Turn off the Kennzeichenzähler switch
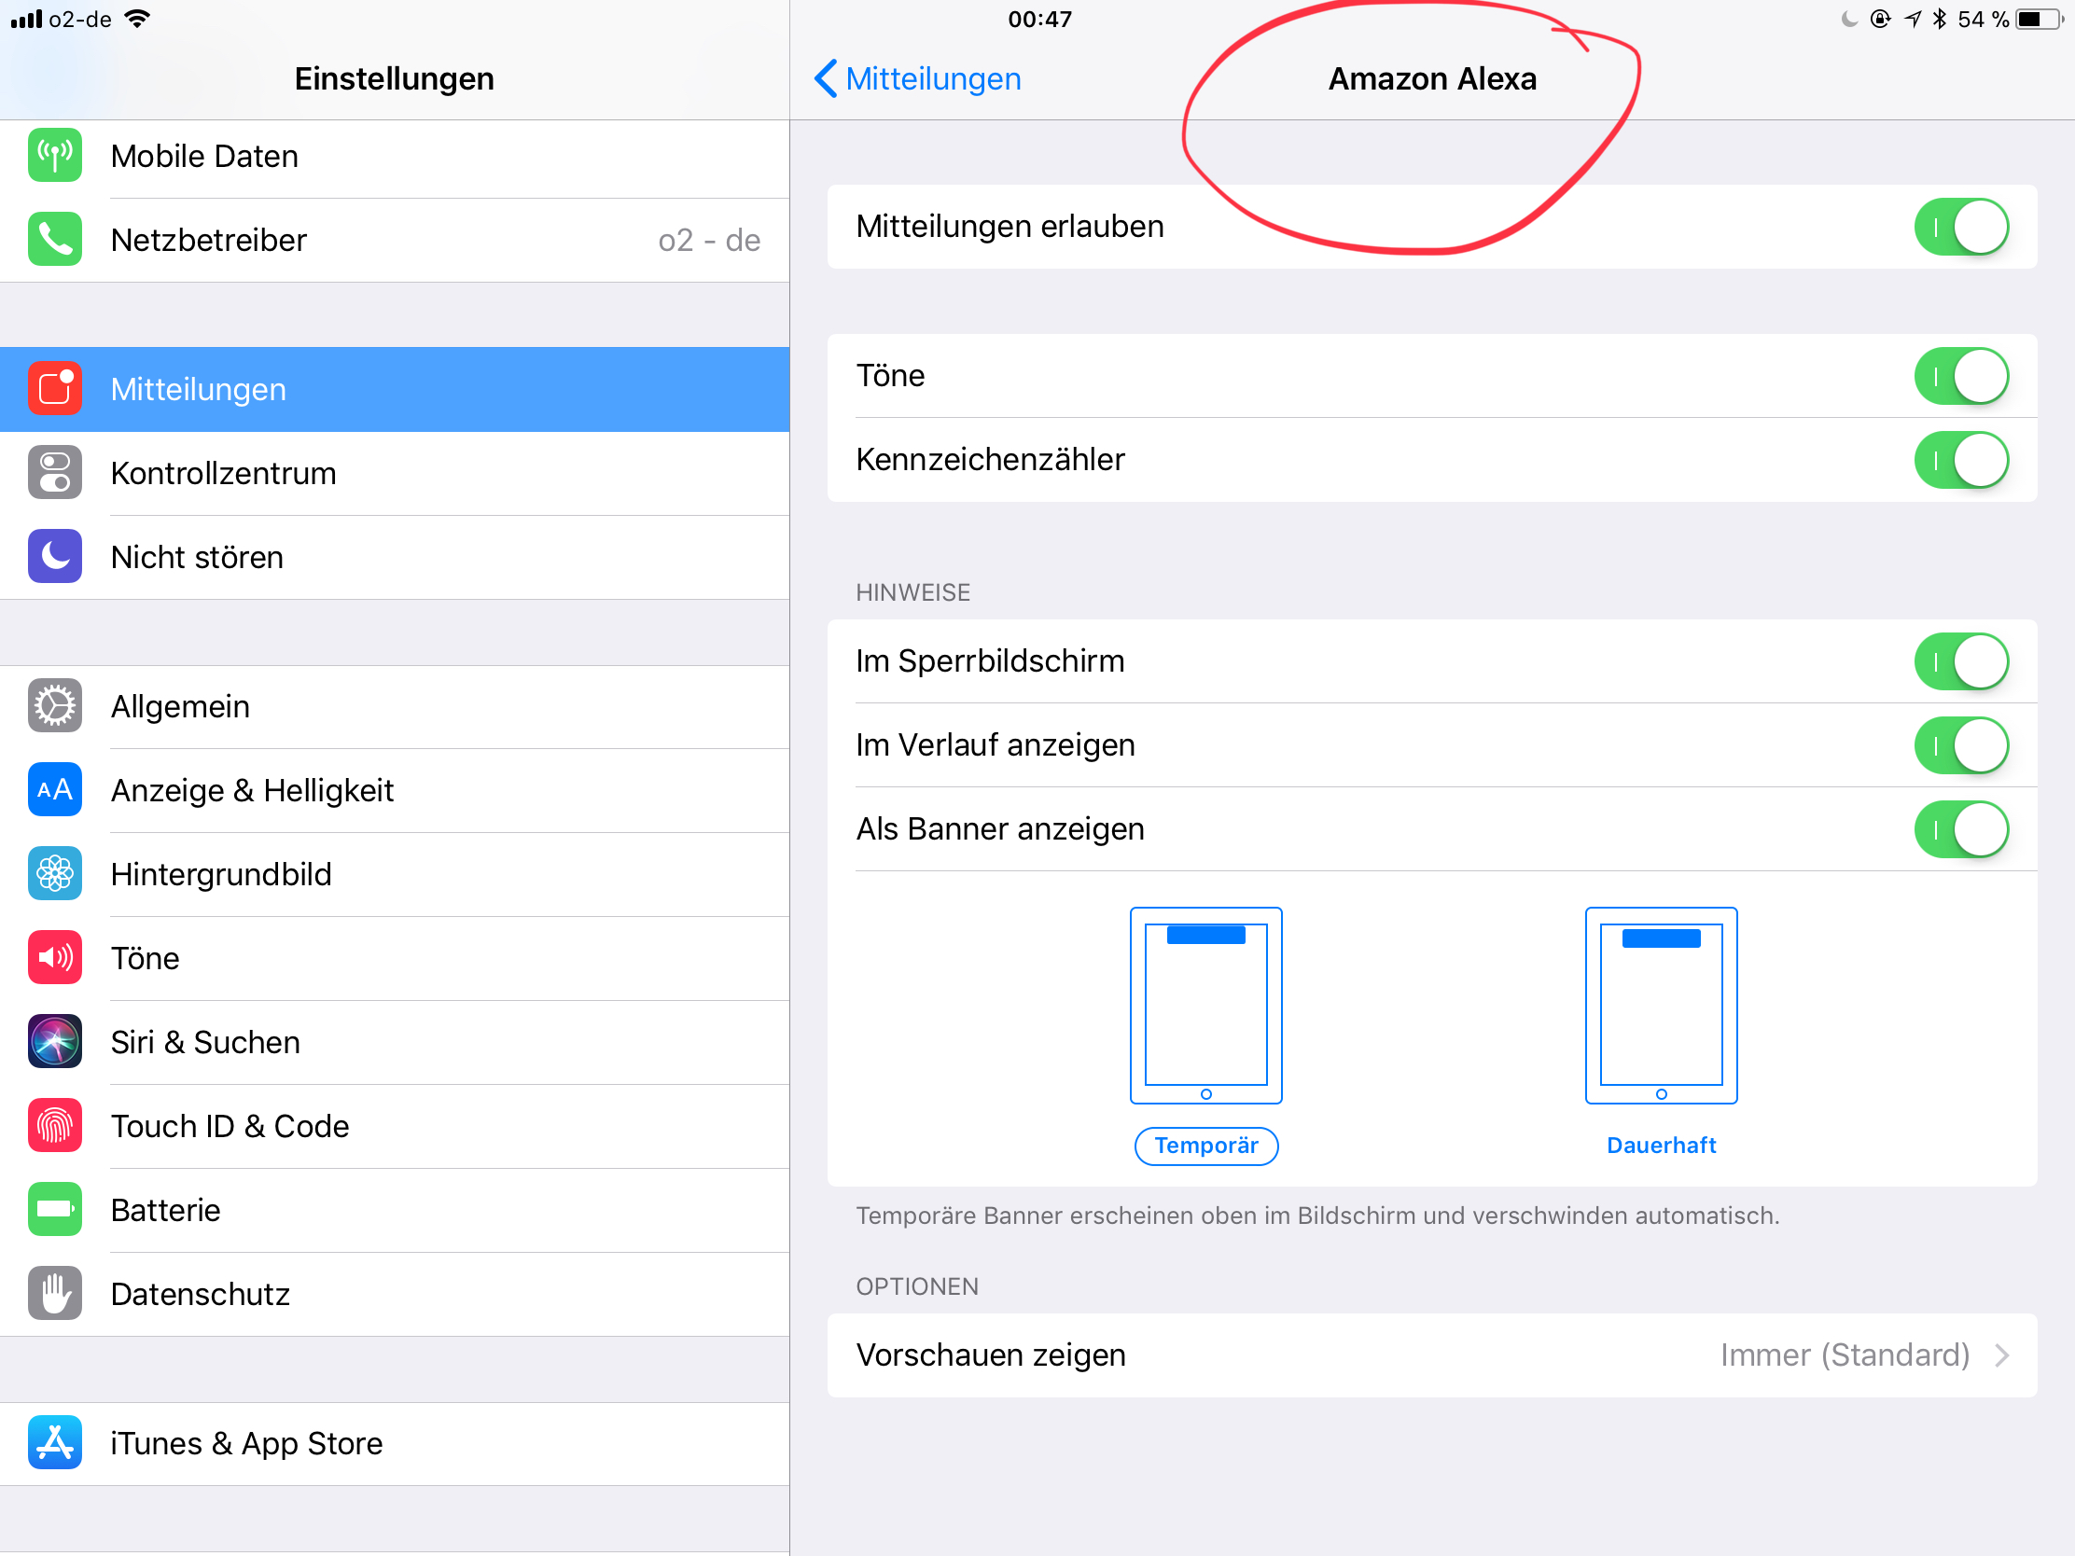The height and width of the screenshot is (1556, 2075). click(x=1960, y=460)
